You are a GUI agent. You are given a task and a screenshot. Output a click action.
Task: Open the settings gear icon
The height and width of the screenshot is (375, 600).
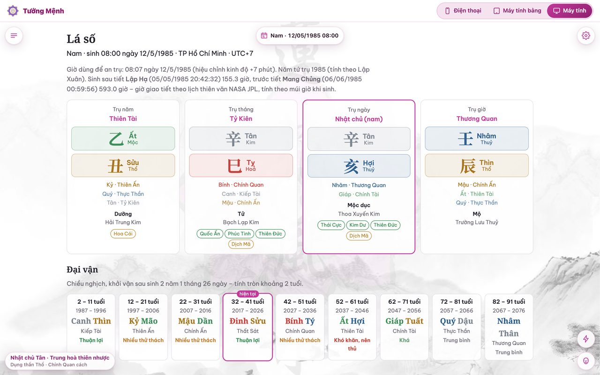pos(585,36)
